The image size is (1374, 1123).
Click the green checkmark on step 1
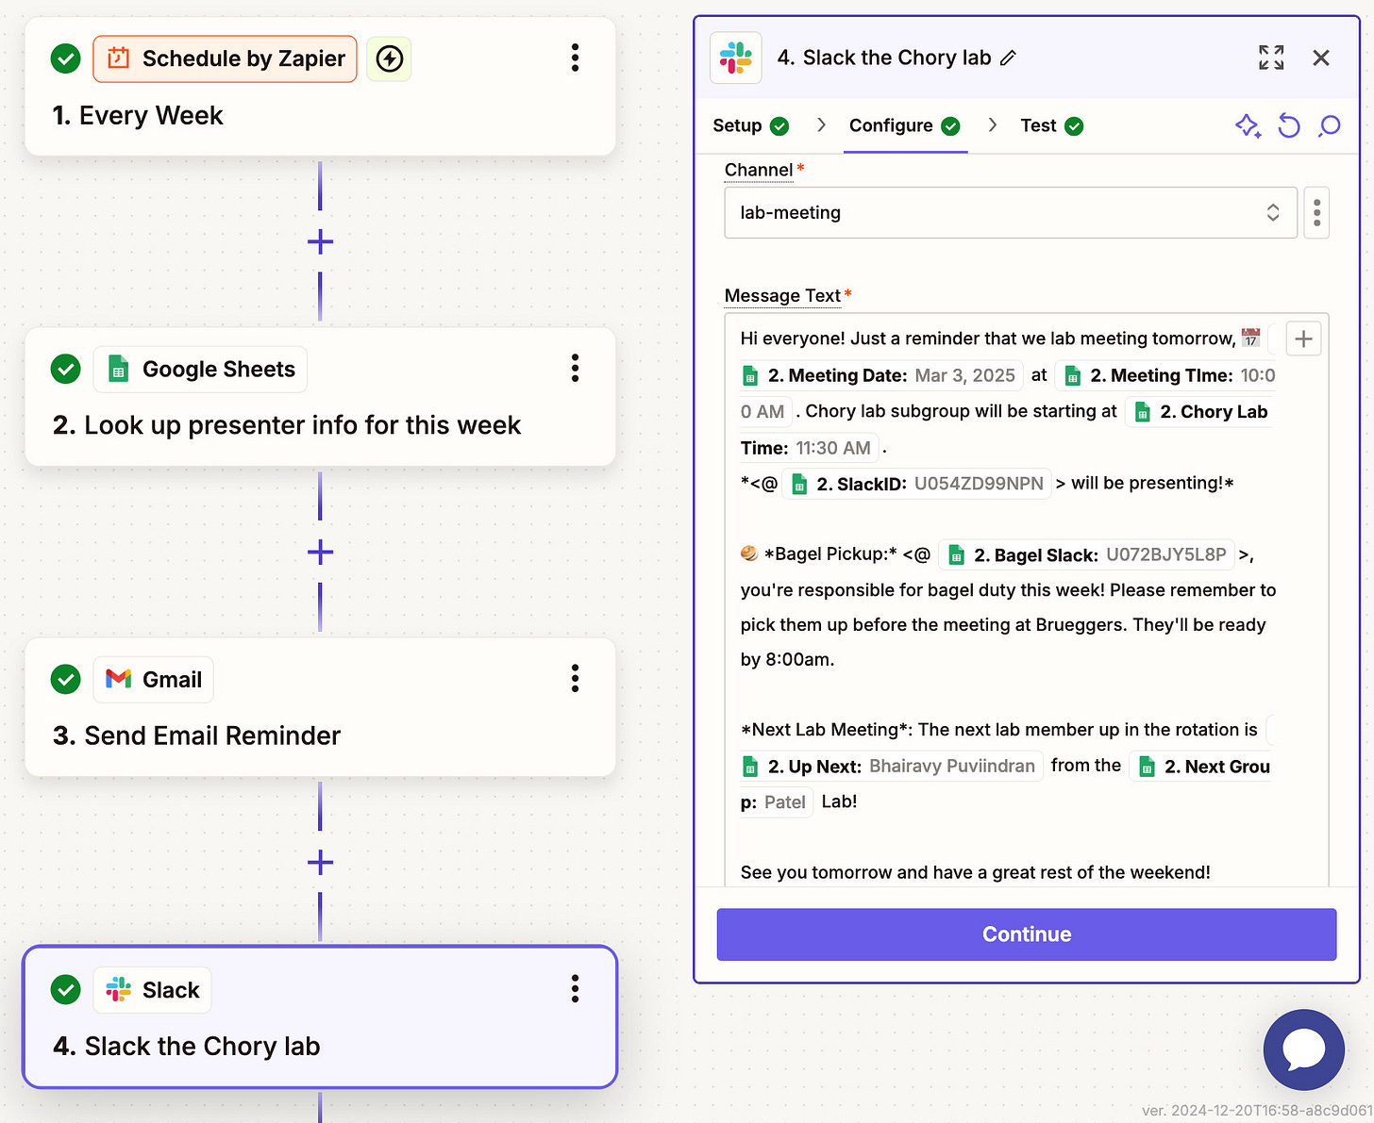pyautogui.click(x=65, y=58)
